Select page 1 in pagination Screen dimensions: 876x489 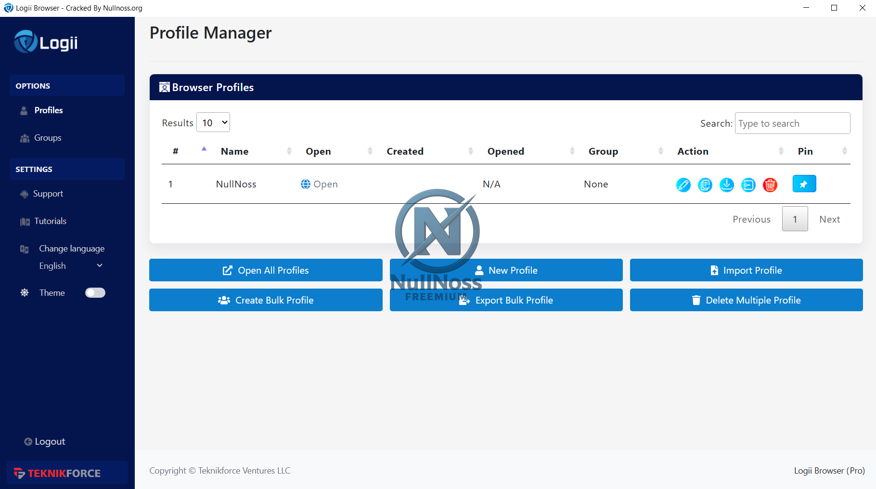tap(795, 219)
